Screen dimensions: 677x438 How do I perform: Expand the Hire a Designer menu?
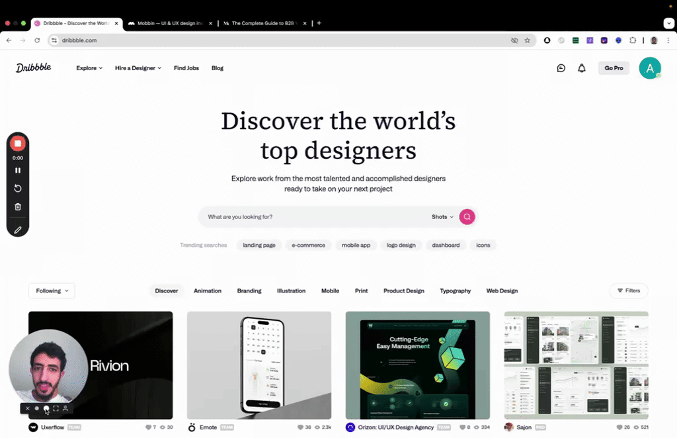click(x=138, y=67)
